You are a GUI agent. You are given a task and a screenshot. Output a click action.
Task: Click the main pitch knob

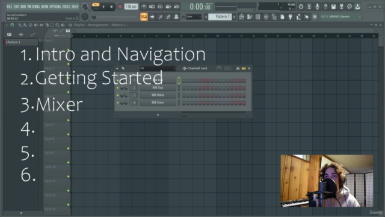85,17
